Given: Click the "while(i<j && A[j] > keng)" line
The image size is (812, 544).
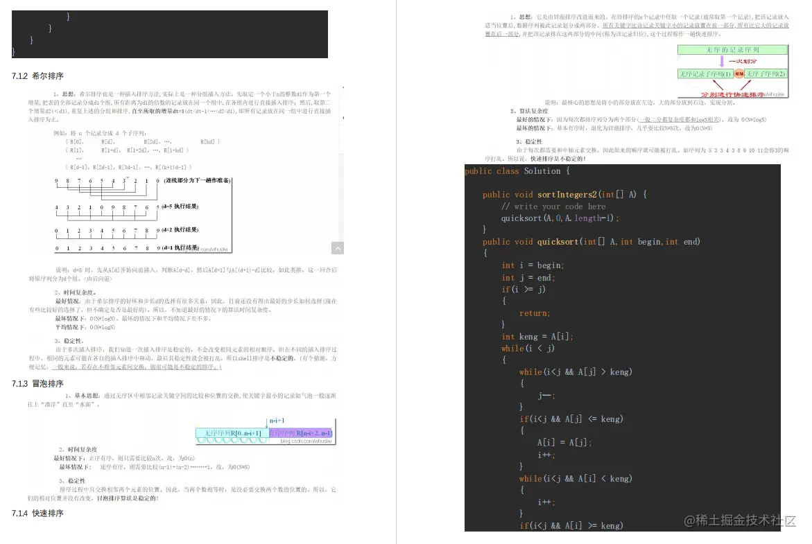Looking at the screenshot, I should coord(576,371).
